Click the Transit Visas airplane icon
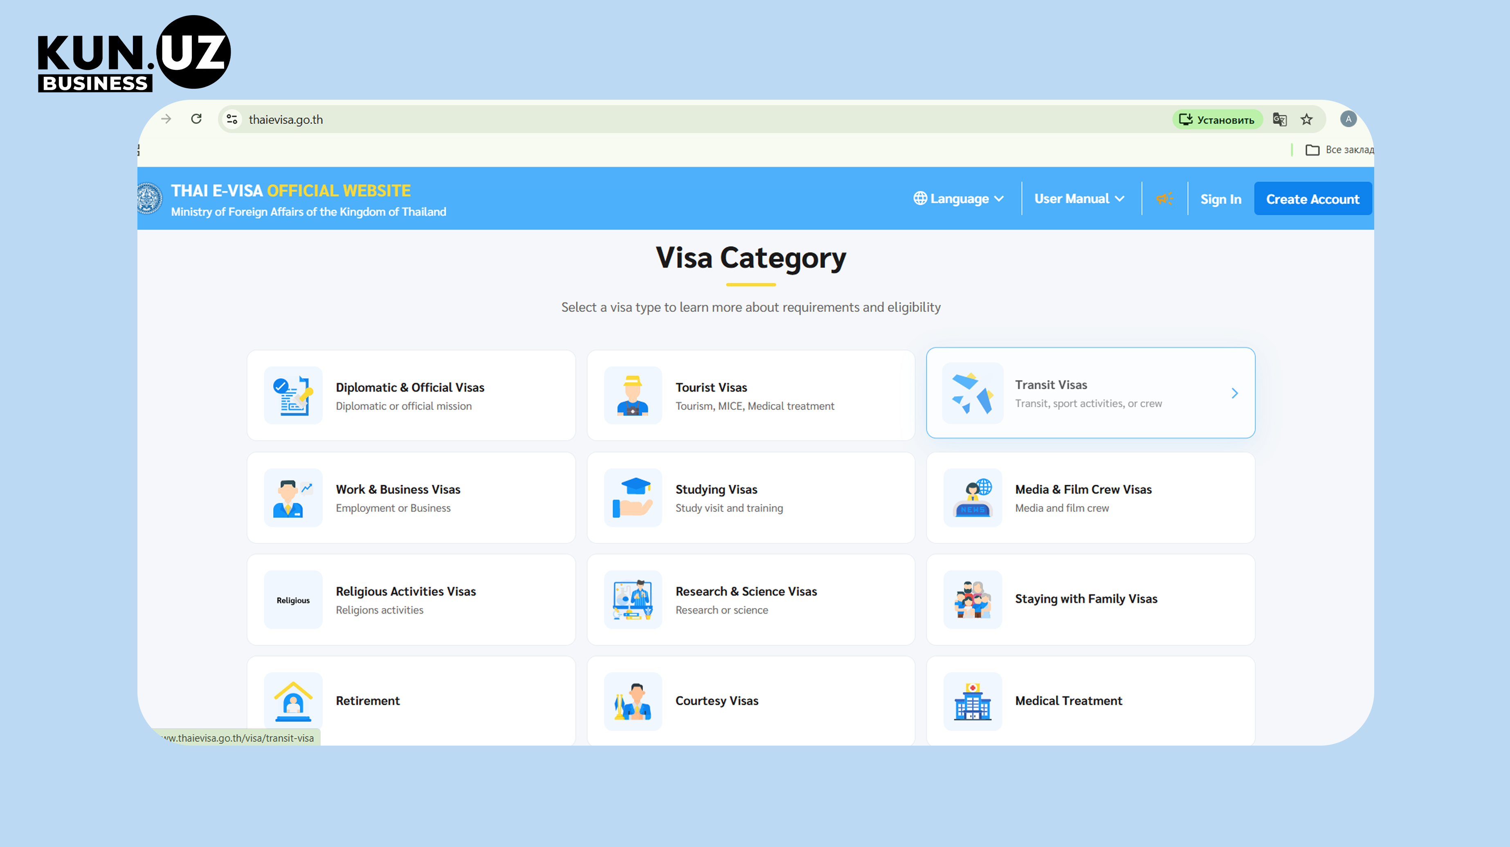 click(x=973, y=393)
